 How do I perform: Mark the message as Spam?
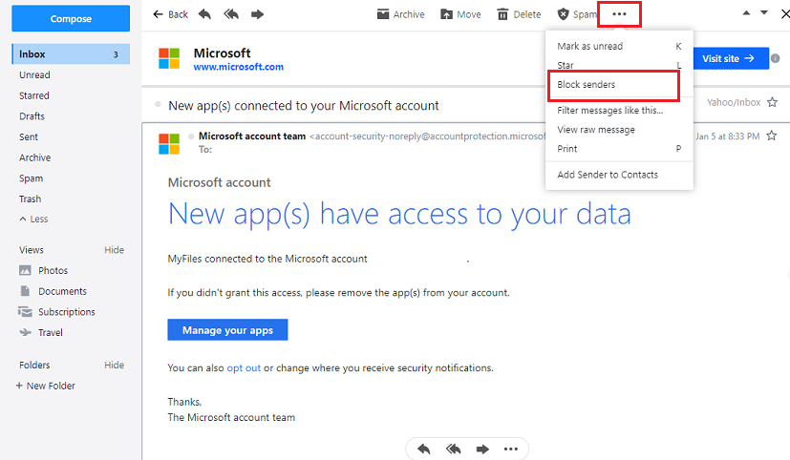pos(564,14)
